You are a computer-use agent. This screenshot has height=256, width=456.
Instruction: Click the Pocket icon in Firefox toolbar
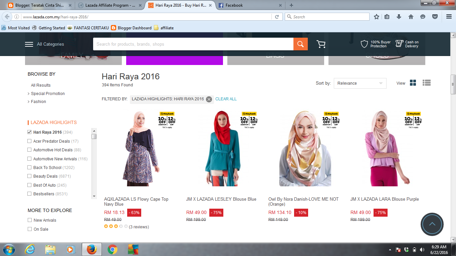pos(435,17)
